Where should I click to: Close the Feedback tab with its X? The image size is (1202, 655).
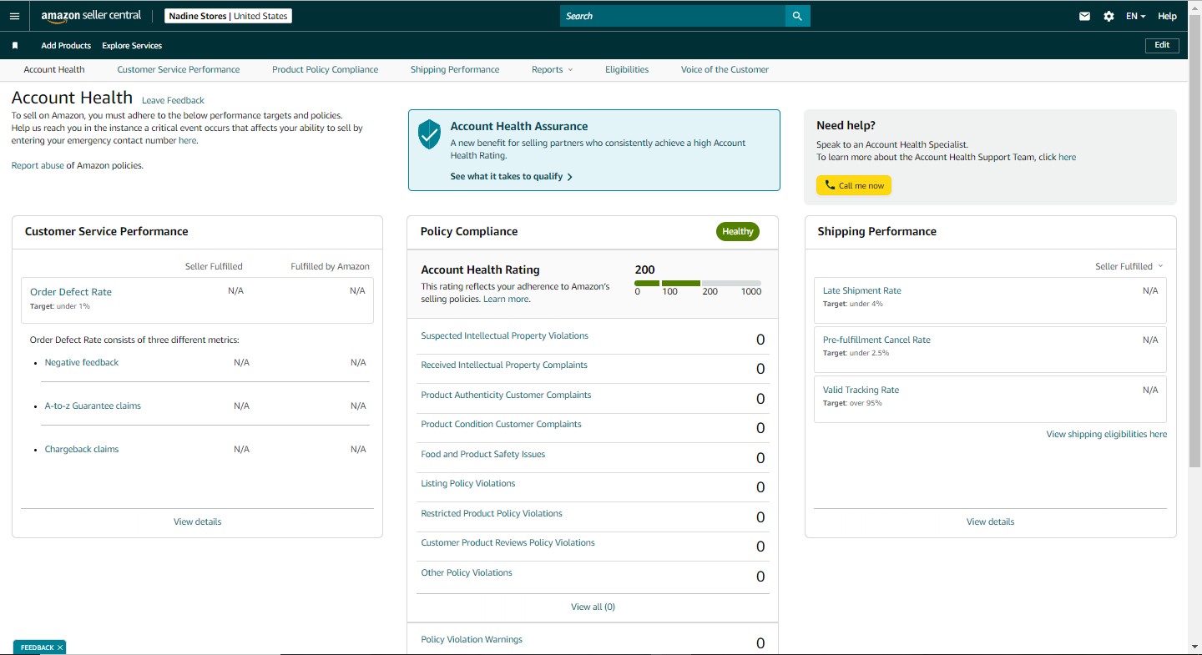click(x=60, y=647)
